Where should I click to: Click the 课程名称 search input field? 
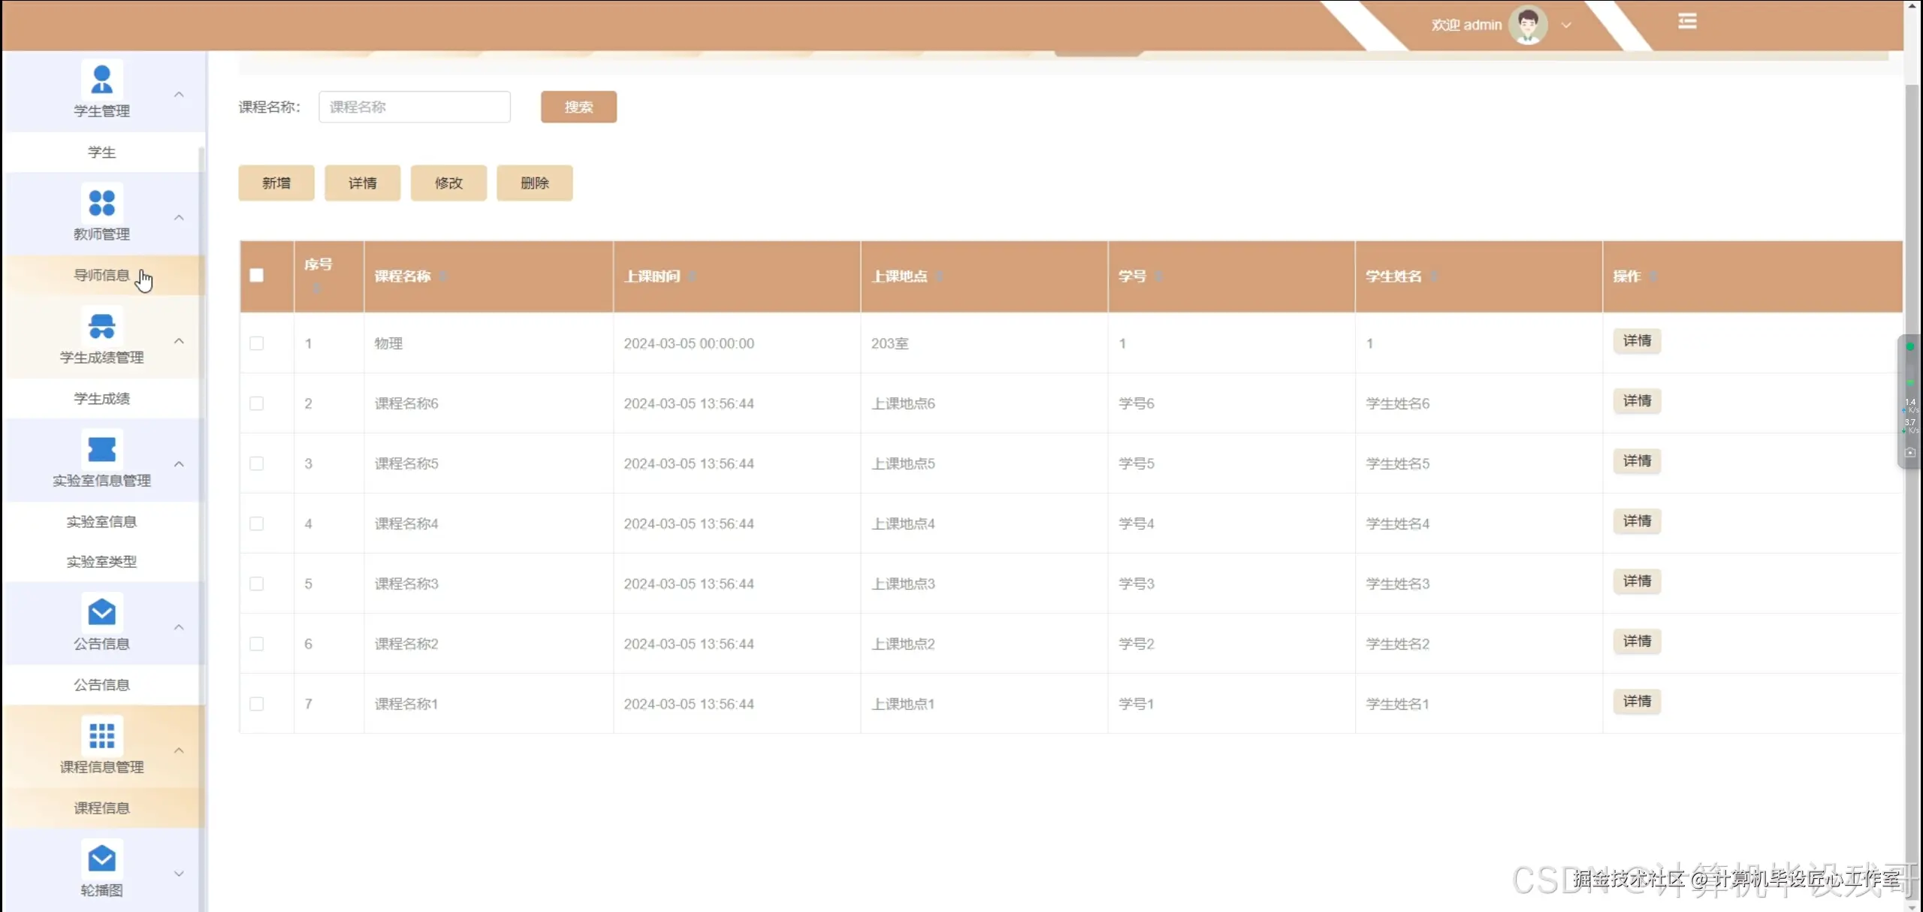pos(414,107)
